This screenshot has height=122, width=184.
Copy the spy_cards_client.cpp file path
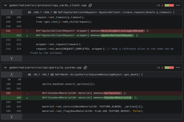pos(90,5)
